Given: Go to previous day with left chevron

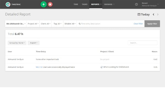Looking at the screenshot, I should tap(153, 14).
